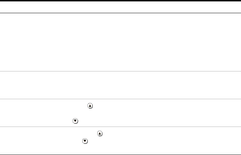Click the far right end of the header row
Image resolution: width=241 pixels, height=155 pixels.
235,7
